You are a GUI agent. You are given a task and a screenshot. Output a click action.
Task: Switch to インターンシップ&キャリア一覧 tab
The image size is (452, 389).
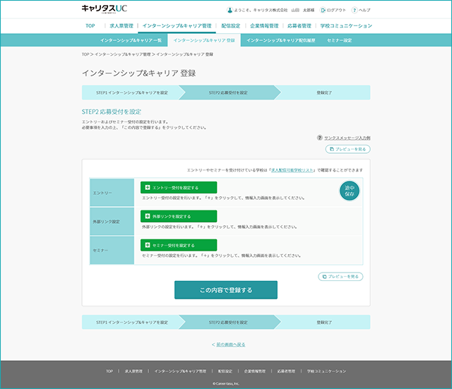131,40
